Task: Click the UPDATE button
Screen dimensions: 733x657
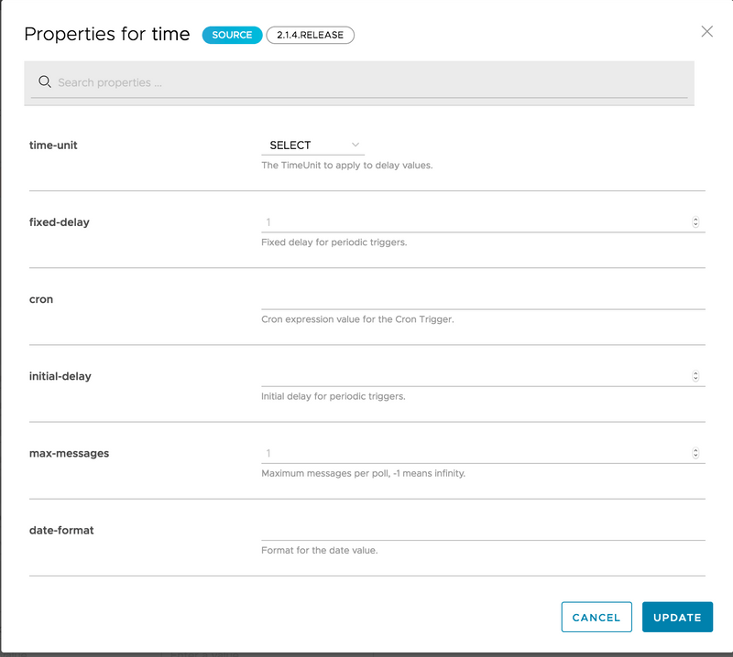Action: [677, 617]
